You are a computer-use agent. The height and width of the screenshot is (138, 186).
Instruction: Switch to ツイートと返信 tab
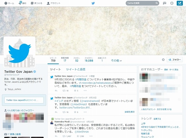pos(76,69)
